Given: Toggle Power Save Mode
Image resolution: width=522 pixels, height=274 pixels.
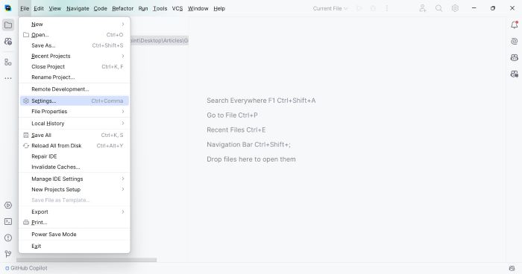Looking at the screenshot, I should tap(75, 234).
